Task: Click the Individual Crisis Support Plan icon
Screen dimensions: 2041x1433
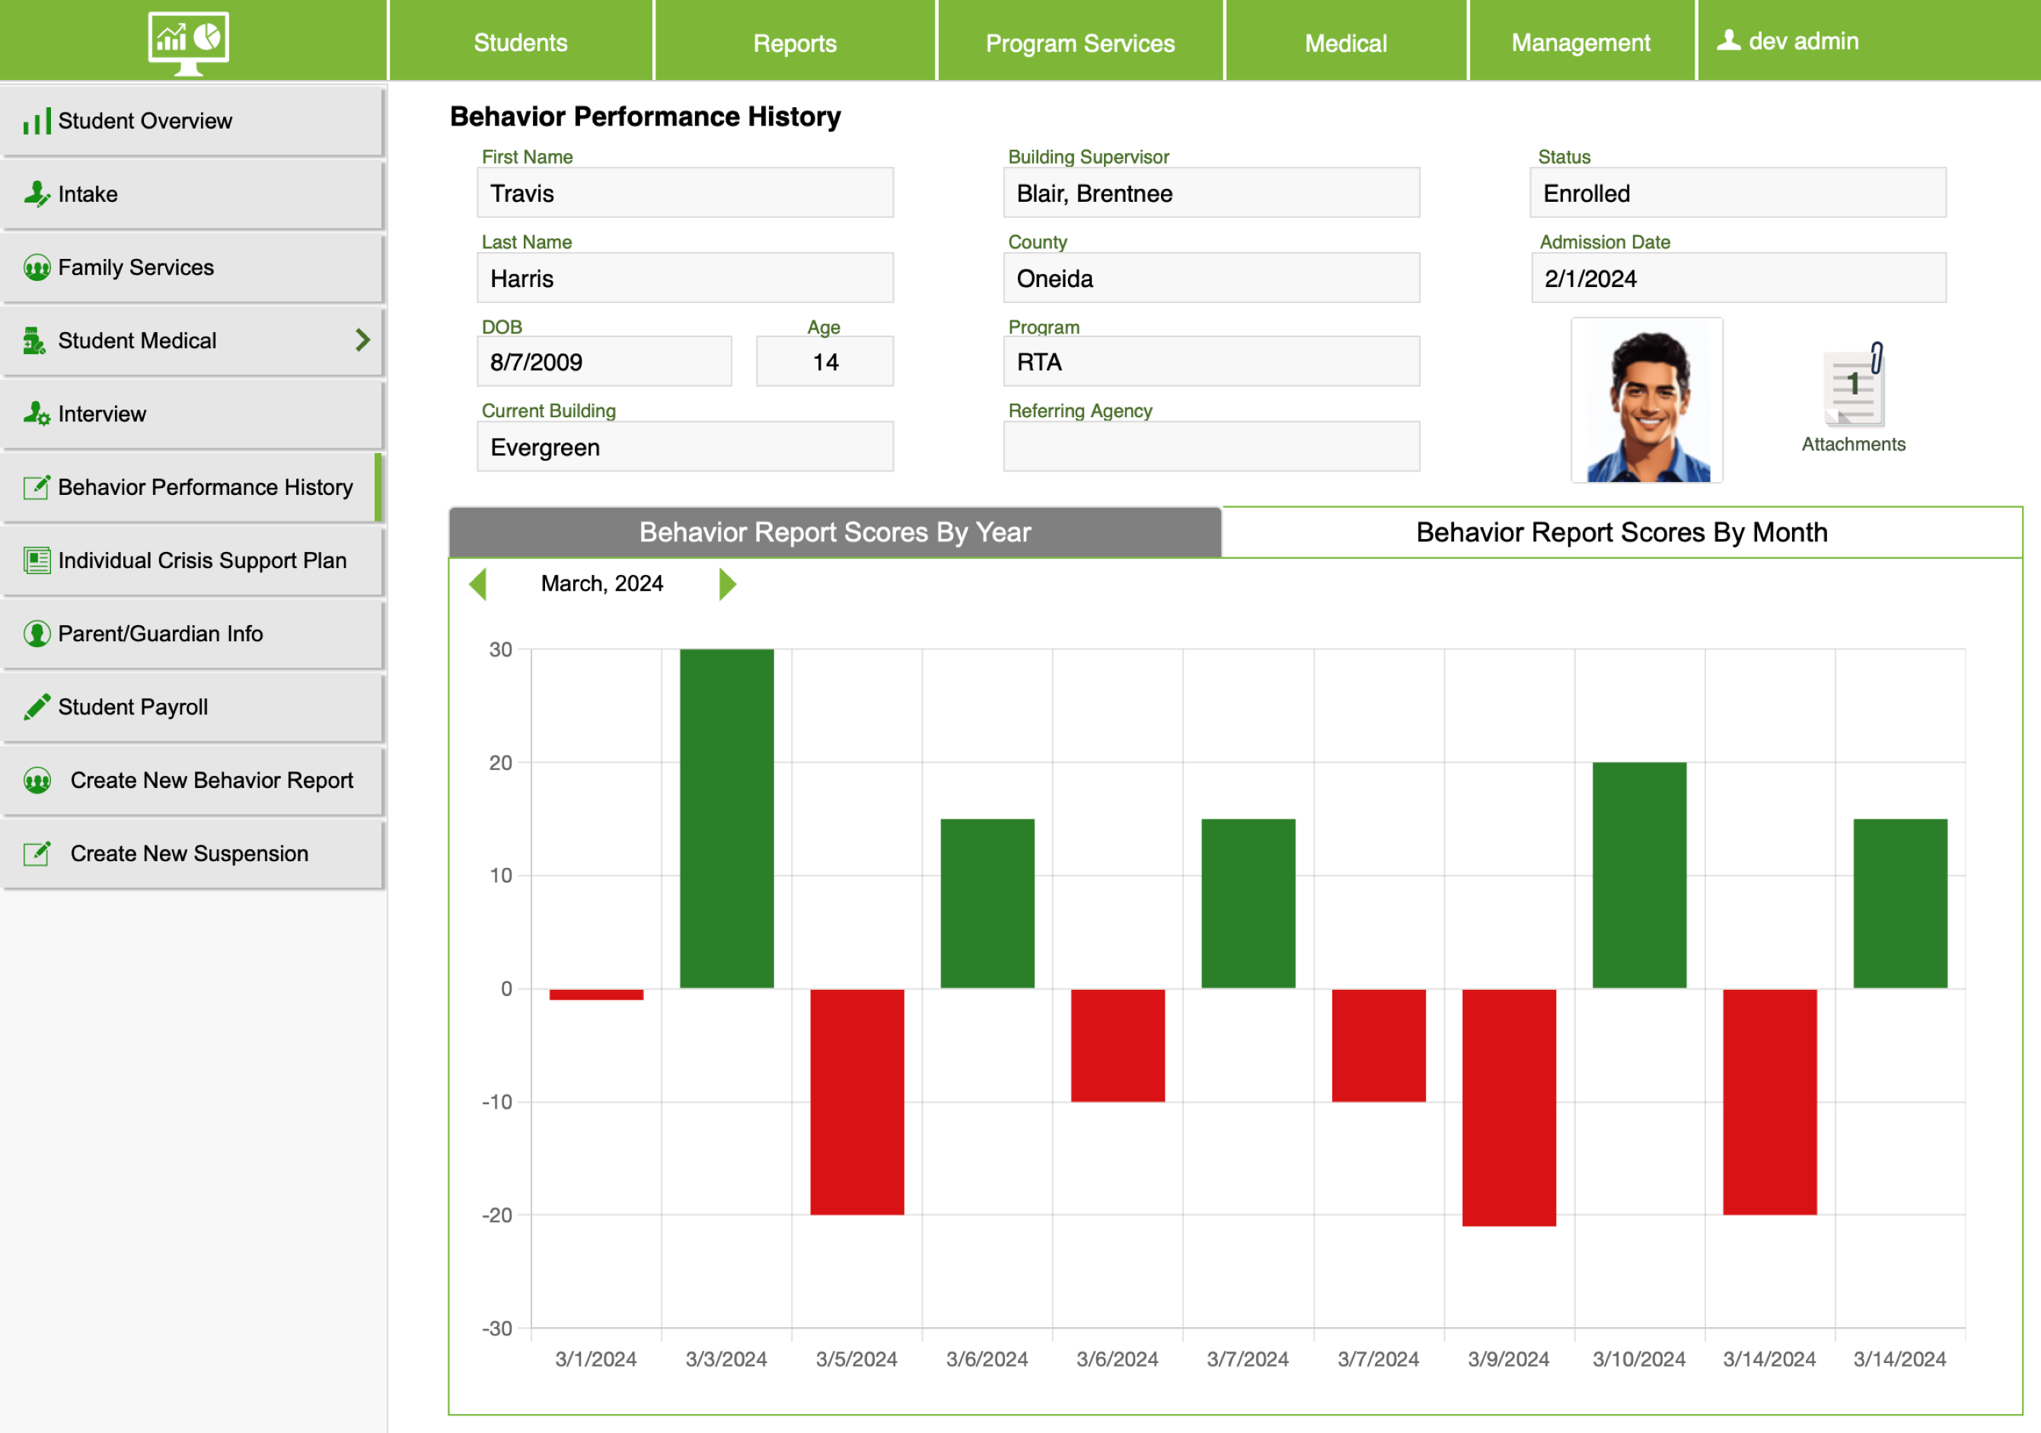Action: click(37, 560)
